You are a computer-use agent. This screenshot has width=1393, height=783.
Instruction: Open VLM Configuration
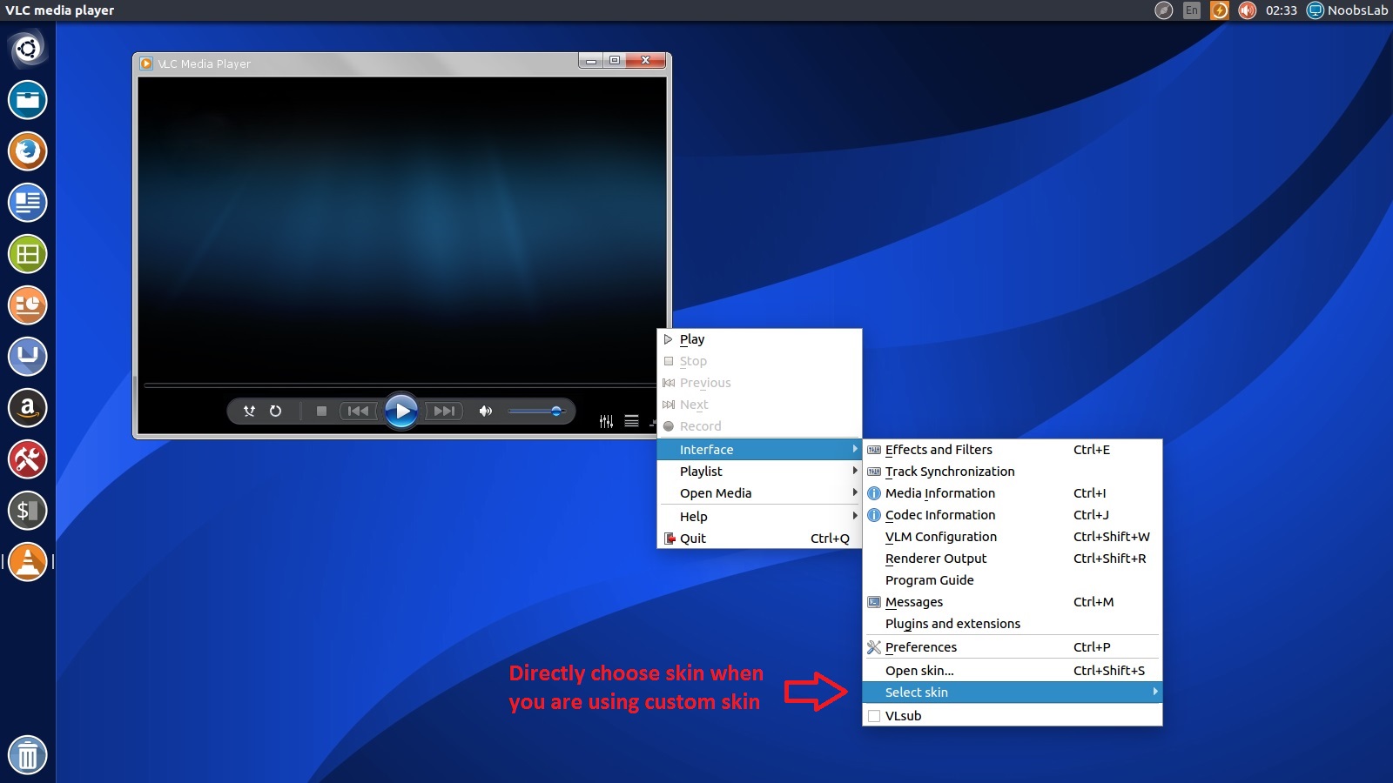pos(1013,537)
